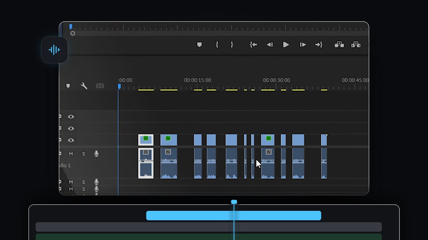Image resolution: width=428 pixels, height=240 pixels.
Task: Select the gray bar in the bottom panel
Action: pyautogui.click(x=209, y=227)
